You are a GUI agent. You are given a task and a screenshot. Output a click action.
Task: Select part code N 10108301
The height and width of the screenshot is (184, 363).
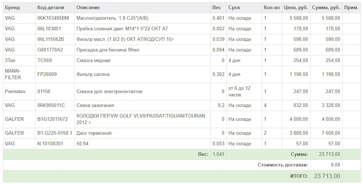[x=50, y=144]
